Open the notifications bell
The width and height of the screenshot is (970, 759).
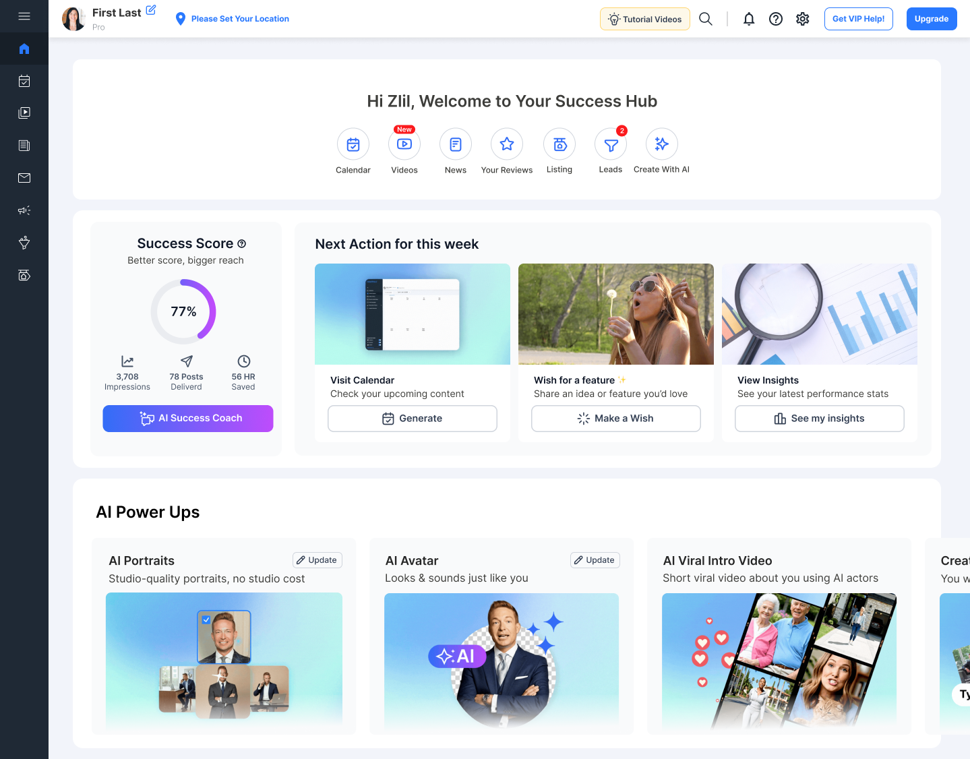tap(749, 19)
